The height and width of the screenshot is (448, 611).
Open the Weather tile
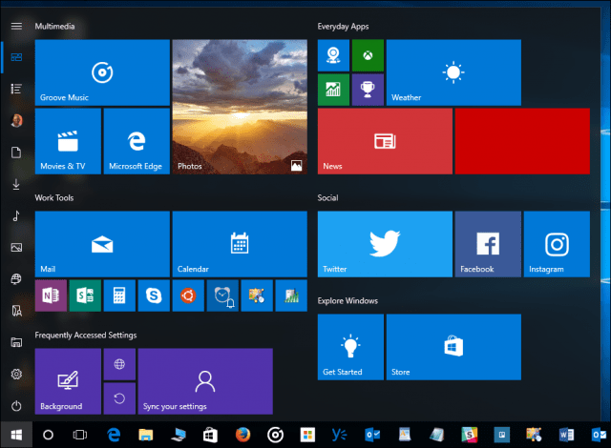453,72
